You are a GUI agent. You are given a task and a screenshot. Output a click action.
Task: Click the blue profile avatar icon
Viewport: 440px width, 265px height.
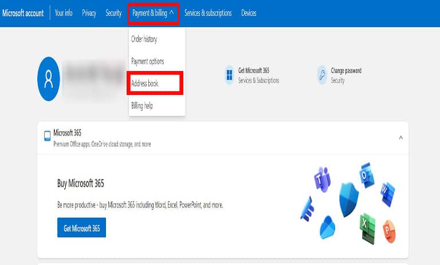49,79
